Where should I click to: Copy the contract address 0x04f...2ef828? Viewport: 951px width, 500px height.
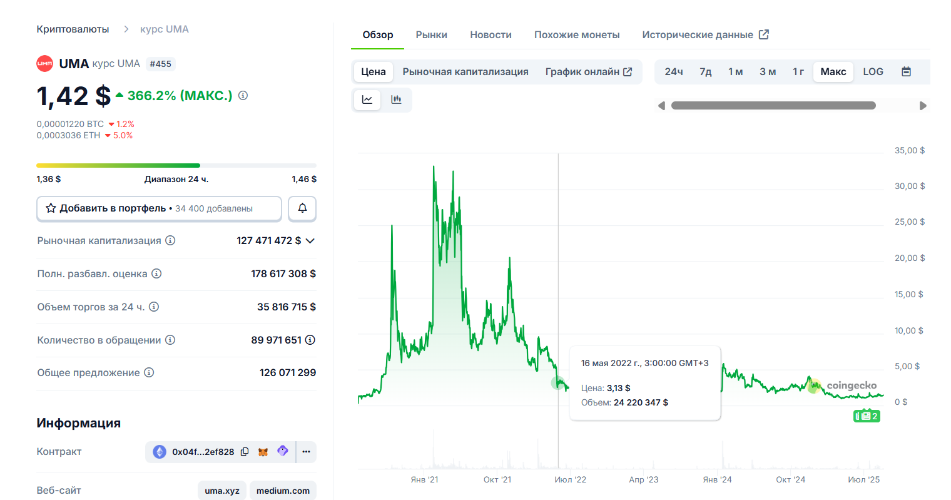click(245, 452)
